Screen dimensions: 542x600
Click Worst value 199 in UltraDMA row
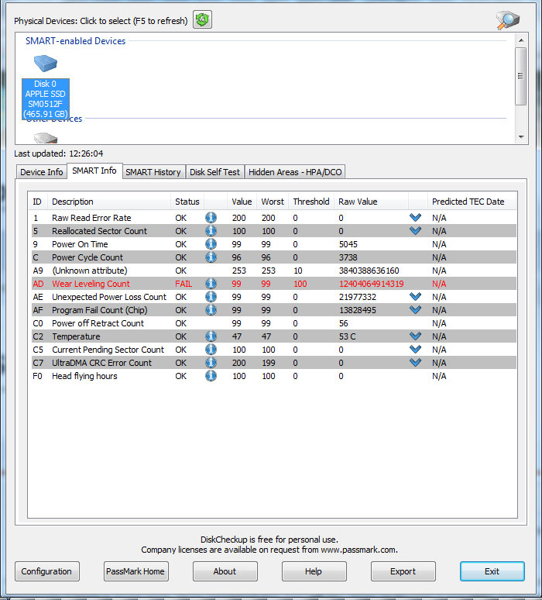269,363
